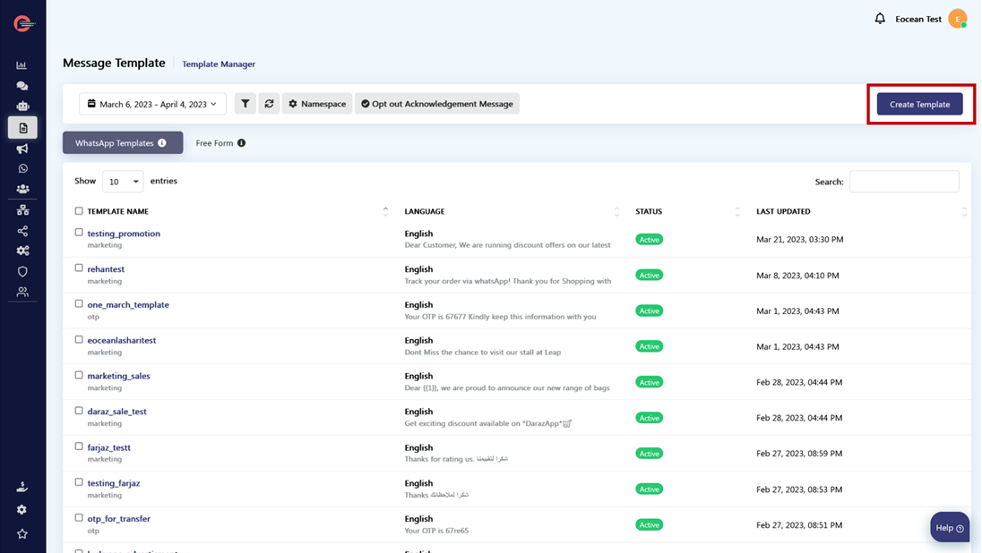Click the star icon in sidebar
This screenshot has height=553, width=982.
pyautogui.click(x=22, y=534)
